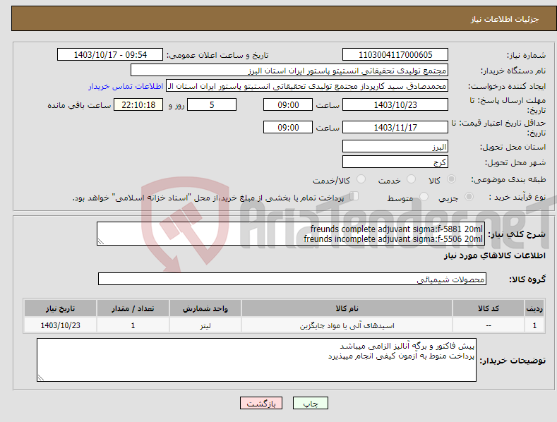This screenshot has width=557, height=422.
Task: Click the resize handle of buyer notes area
Action: [x=41, y=378]
